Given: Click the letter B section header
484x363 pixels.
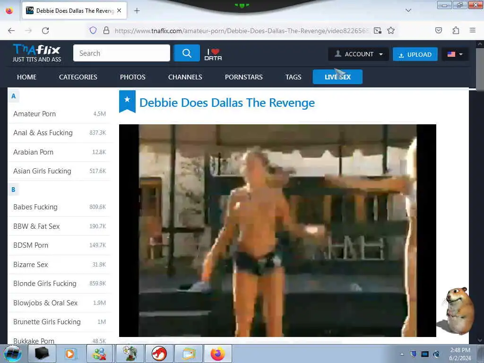Looking at the screenshot, I should pos(13,190).
